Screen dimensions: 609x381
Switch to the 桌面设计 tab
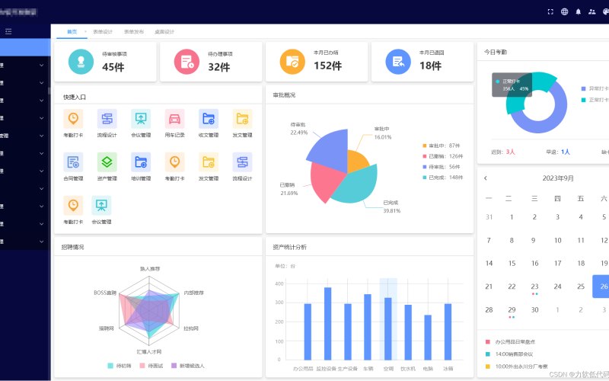pyautogui.click(x=164, y=31)
